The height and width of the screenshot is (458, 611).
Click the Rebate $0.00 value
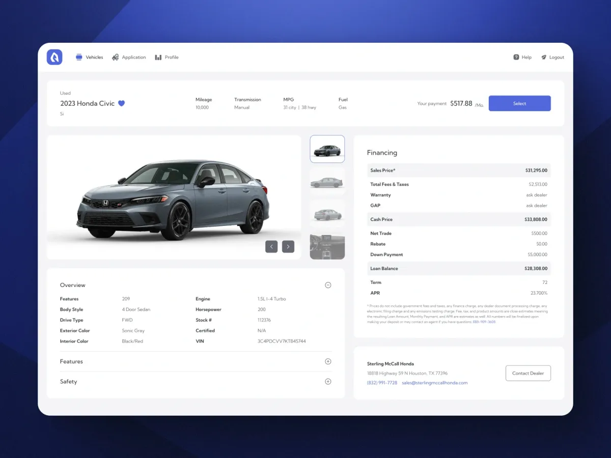[542, 244]
